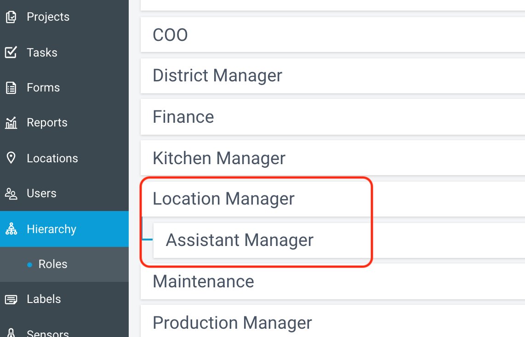Click the Users people icon

(11, 193)
